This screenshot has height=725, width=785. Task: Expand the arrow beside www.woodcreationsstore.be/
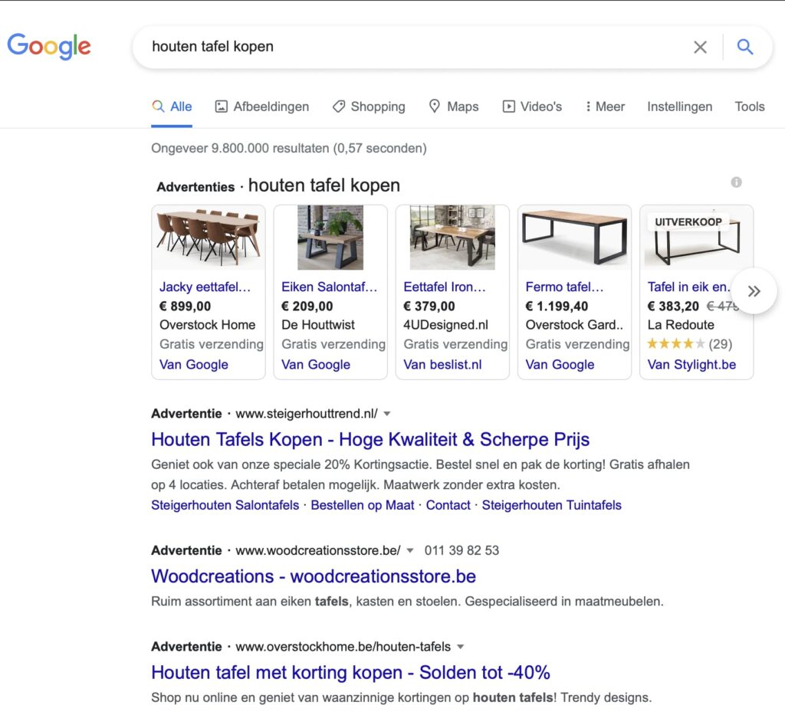click(409, 550)
